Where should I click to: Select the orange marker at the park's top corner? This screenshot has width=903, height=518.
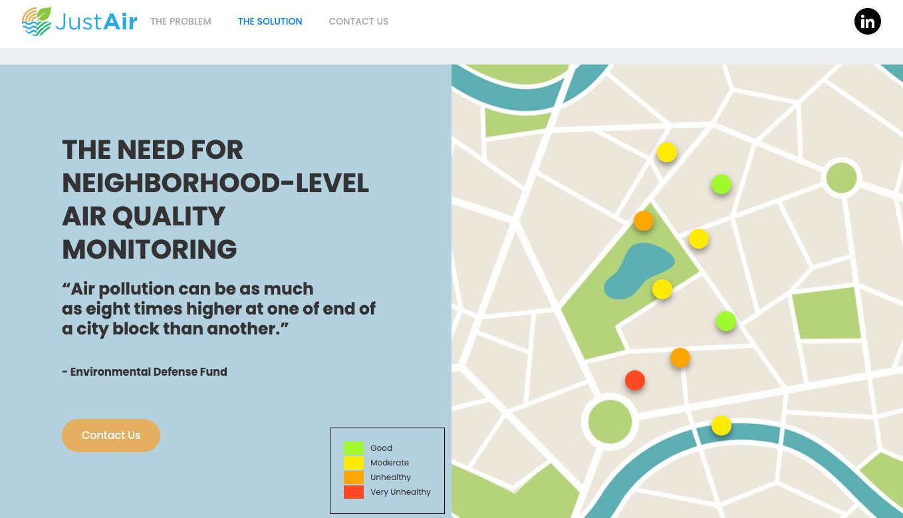pyautogui.click(x=644, y=221)
